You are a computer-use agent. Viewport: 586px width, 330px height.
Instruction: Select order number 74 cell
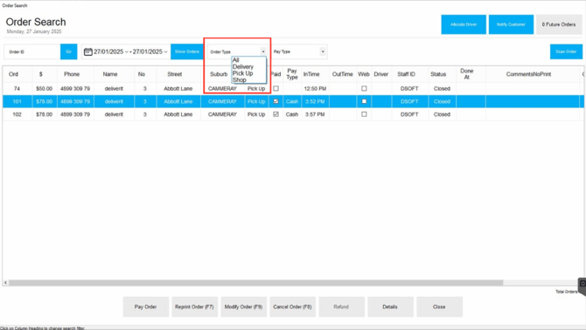coord(17,89)
